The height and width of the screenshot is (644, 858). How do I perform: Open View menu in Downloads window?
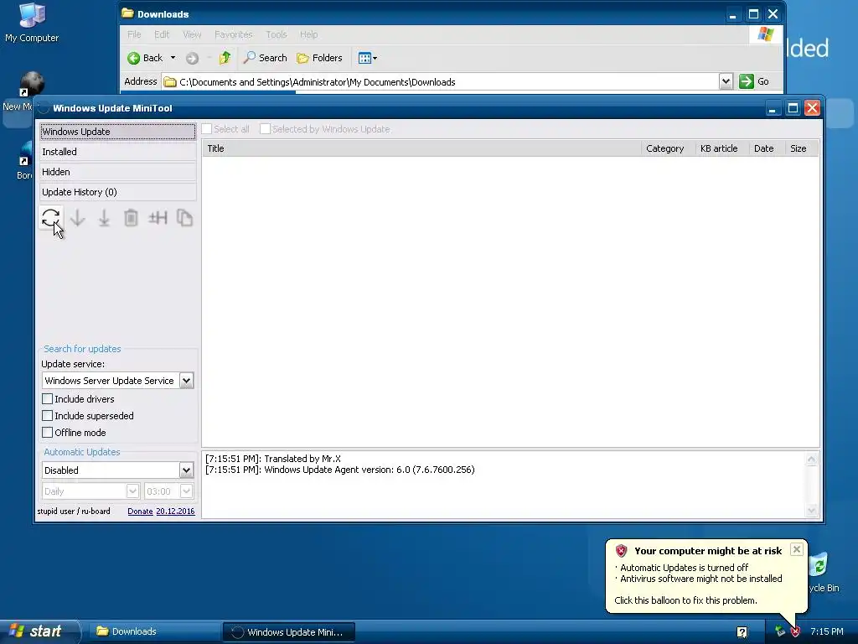point(192,34)
